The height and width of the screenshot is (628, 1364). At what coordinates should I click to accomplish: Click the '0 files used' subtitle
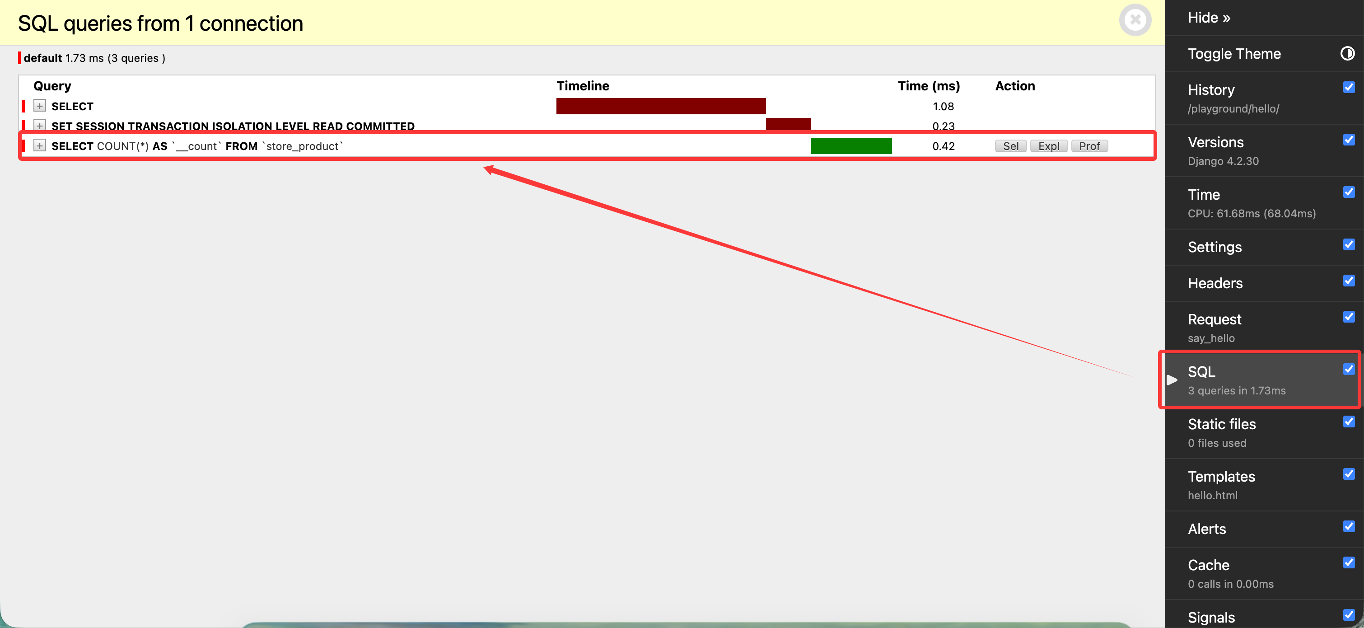coord(1217,443)
